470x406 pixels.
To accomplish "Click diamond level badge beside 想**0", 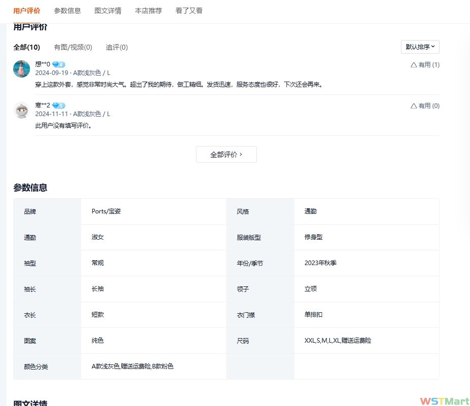I will (x=58, y=64).
